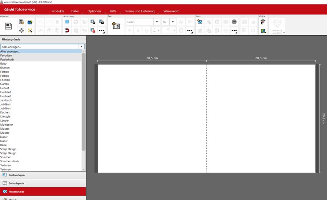Open the Optionen menu
This screenshot has width=327, height=200.
94,11
